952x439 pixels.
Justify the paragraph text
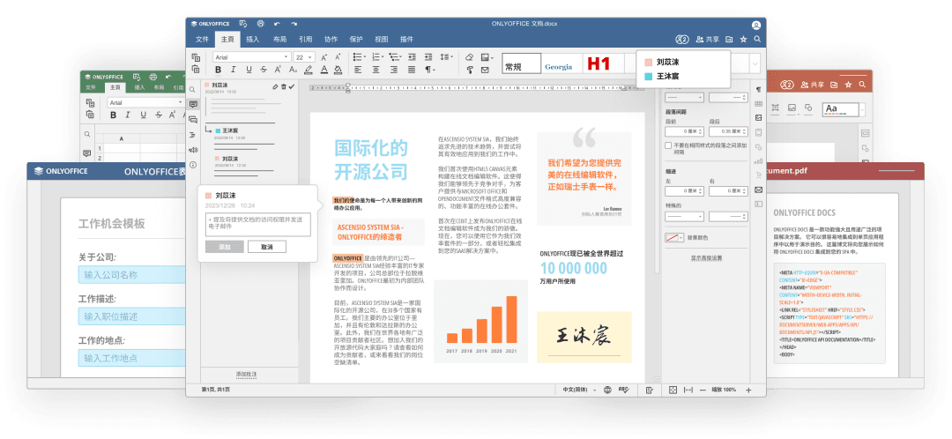[413, 70]
